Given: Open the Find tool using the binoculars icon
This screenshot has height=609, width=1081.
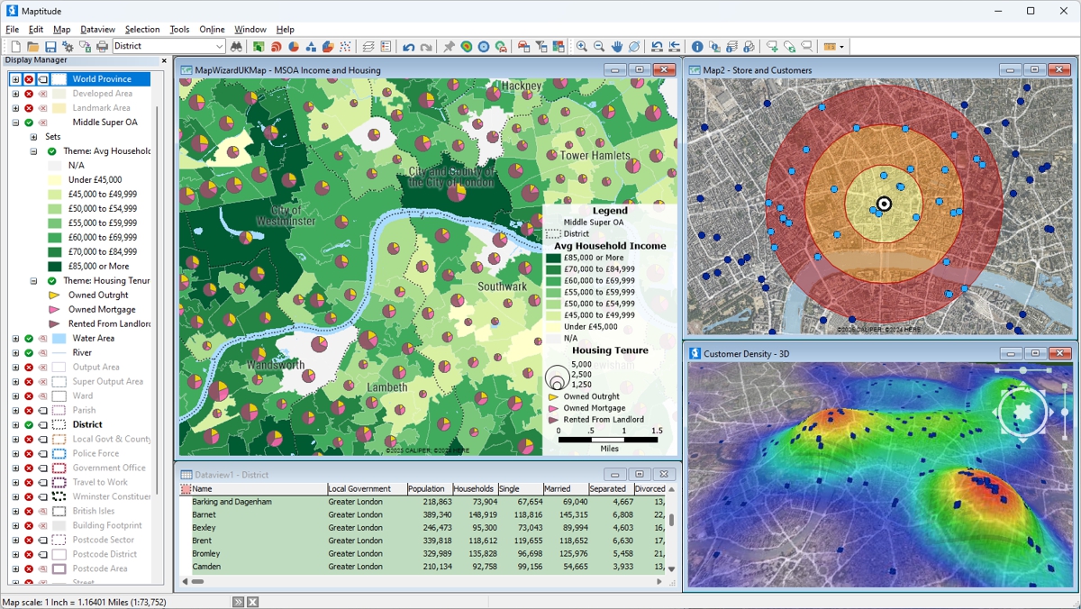Looking at the screenshot, I should pyautogui.click(x=237, y=45).
